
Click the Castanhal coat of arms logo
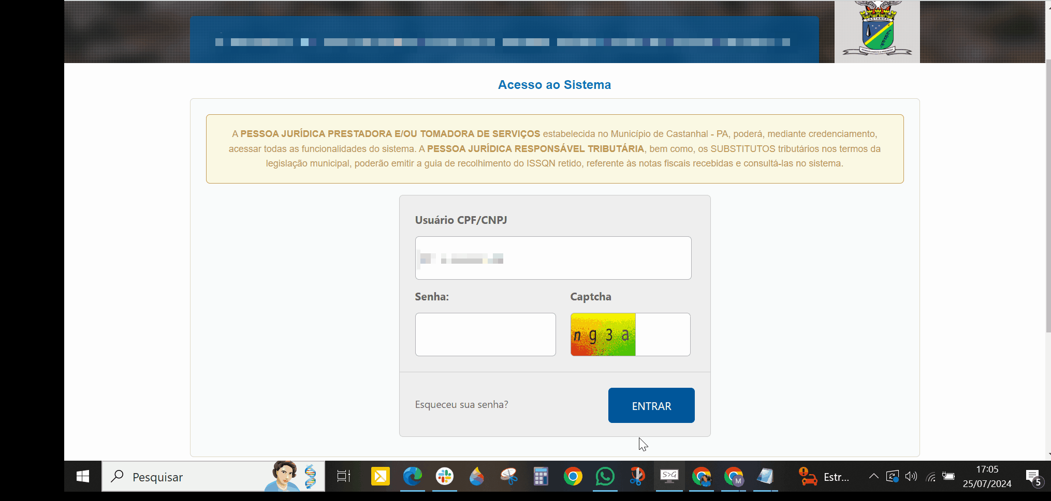(x=877, y=31)
